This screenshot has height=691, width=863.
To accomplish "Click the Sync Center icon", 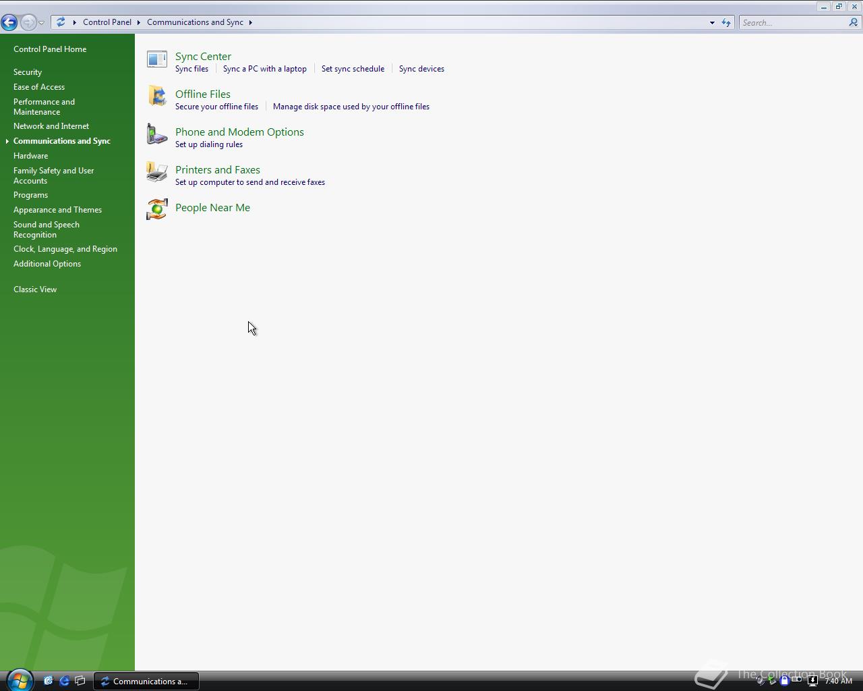I will [x=157, y=59].
